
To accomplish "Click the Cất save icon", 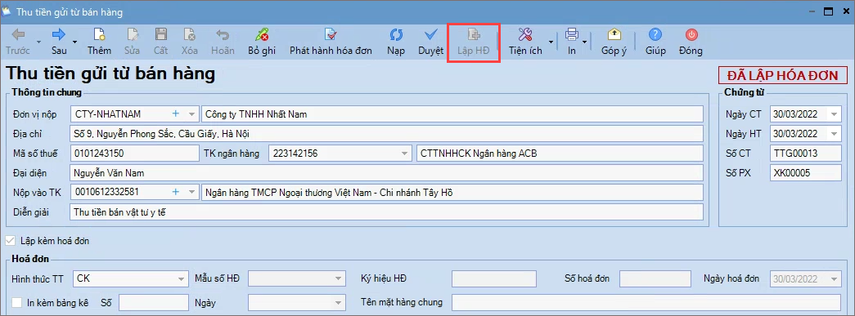I will tap(161, 42).
